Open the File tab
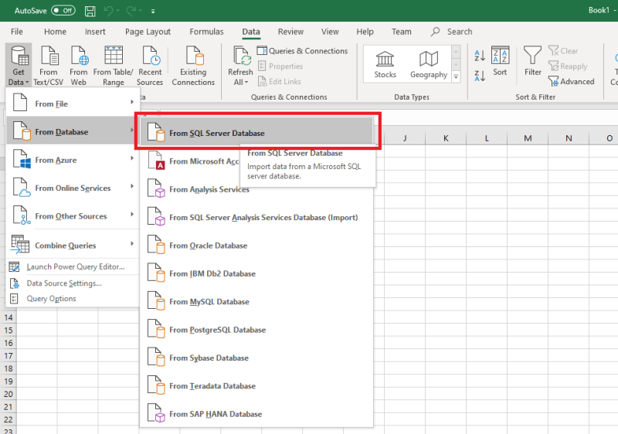Screen dimensions: 618x434 click(x=16, y=32)
